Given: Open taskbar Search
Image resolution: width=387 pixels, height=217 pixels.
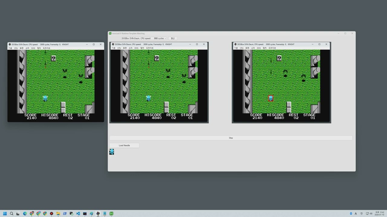Looking at the screenshot, I should (x=11, y=214).
